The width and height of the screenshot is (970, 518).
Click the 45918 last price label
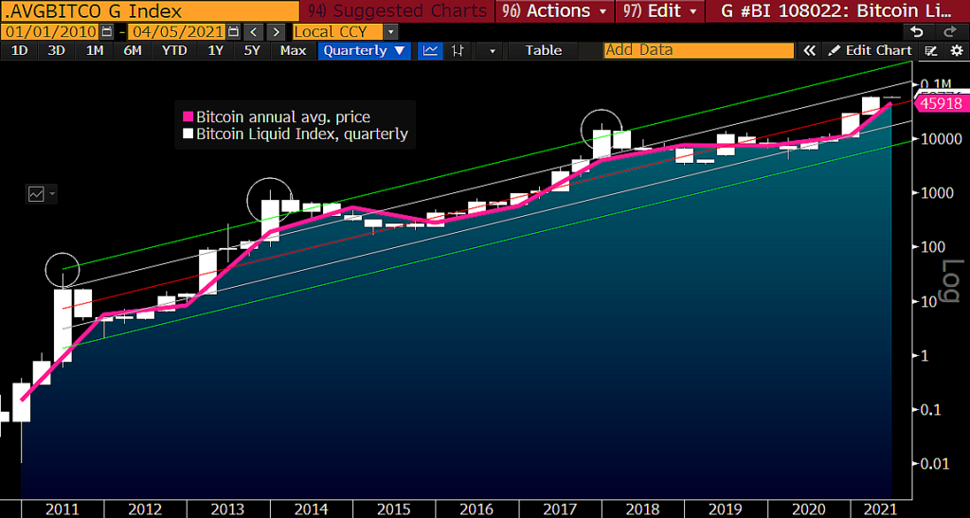click(941, 104)
